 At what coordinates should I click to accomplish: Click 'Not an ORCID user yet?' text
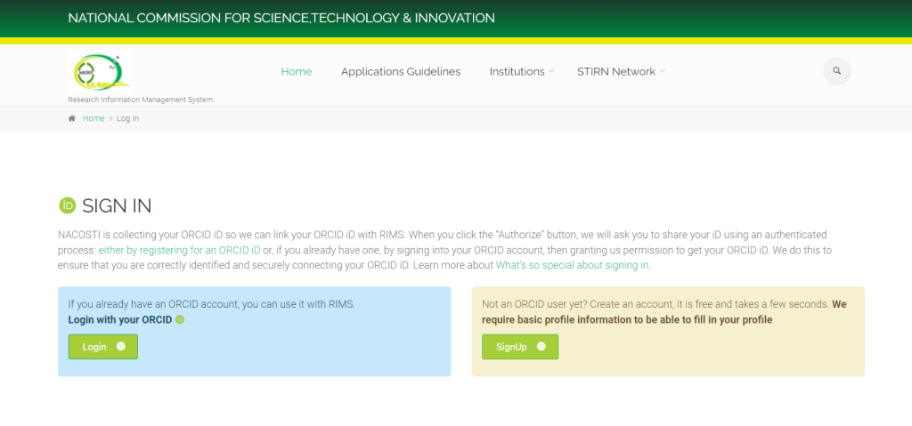pos(534,304)
